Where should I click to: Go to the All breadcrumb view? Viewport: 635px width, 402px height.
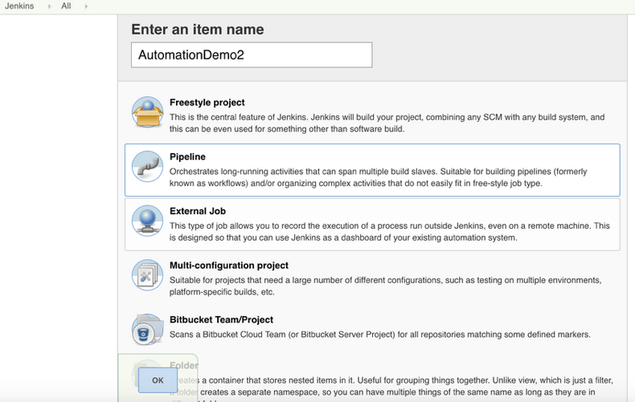click(66, 6)
